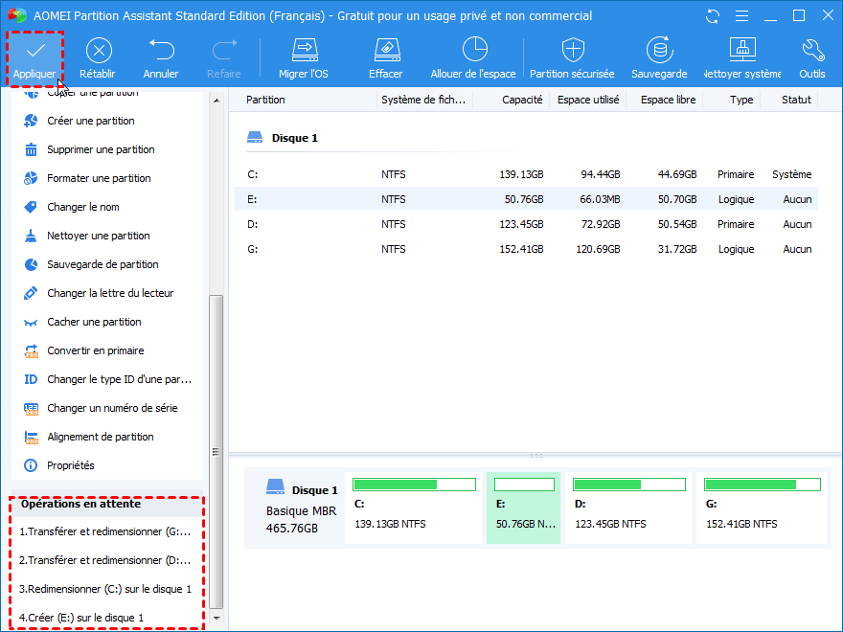Screen dimensions: 843x632
Task: Click Système status cell of C:
Action: click(792, 174)
